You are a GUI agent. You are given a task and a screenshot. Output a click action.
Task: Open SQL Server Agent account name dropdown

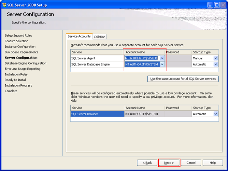162,58
